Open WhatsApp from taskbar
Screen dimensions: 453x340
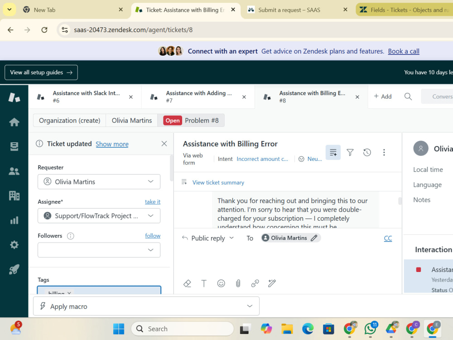coord(371,329)
